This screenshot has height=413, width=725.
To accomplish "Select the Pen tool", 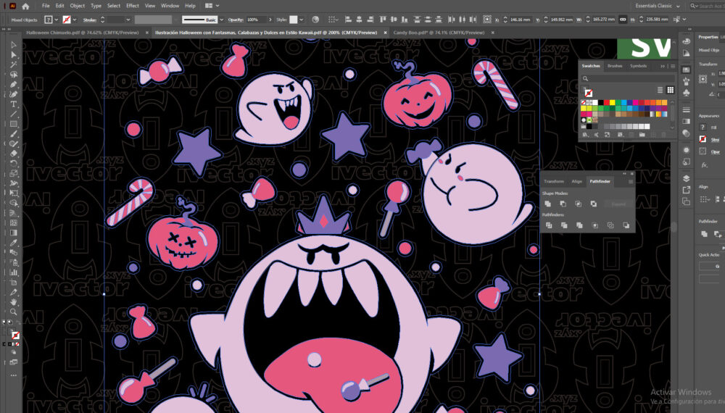I will click(x=13, y=85).
